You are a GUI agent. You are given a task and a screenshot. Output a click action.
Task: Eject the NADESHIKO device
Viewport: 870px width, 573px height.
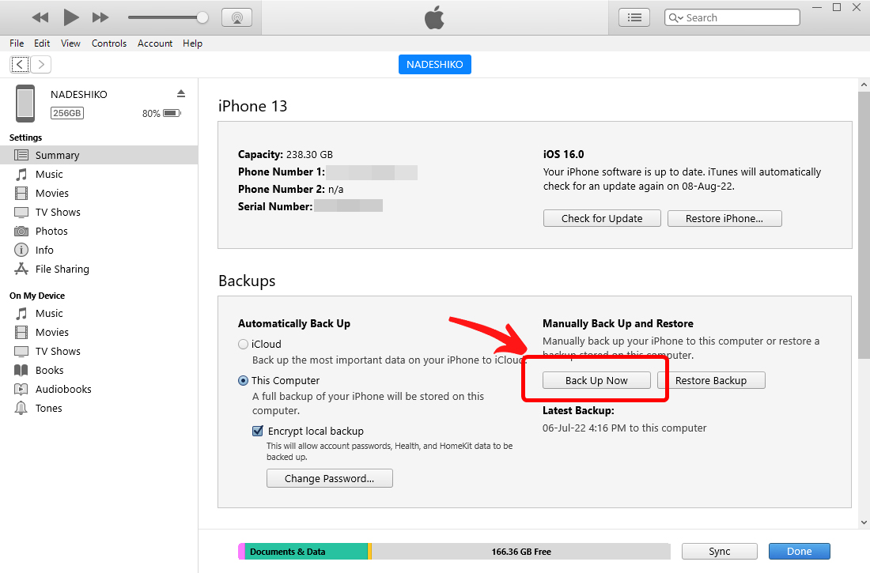click(x=181, y=93)
